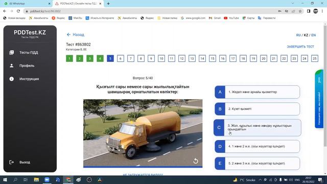Jump to question 25
The height and width of the screenshot is (184, 327).
315,59
